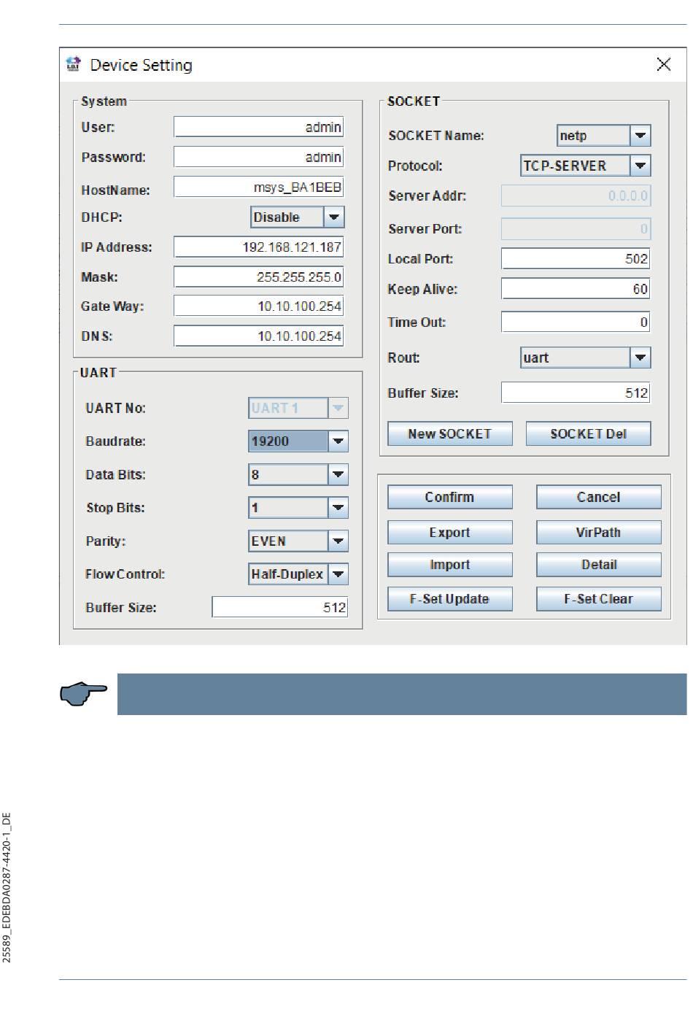Viewport: 693px width, 1023px height.
Task: Click the DNS input field
Action: [258, 336]
